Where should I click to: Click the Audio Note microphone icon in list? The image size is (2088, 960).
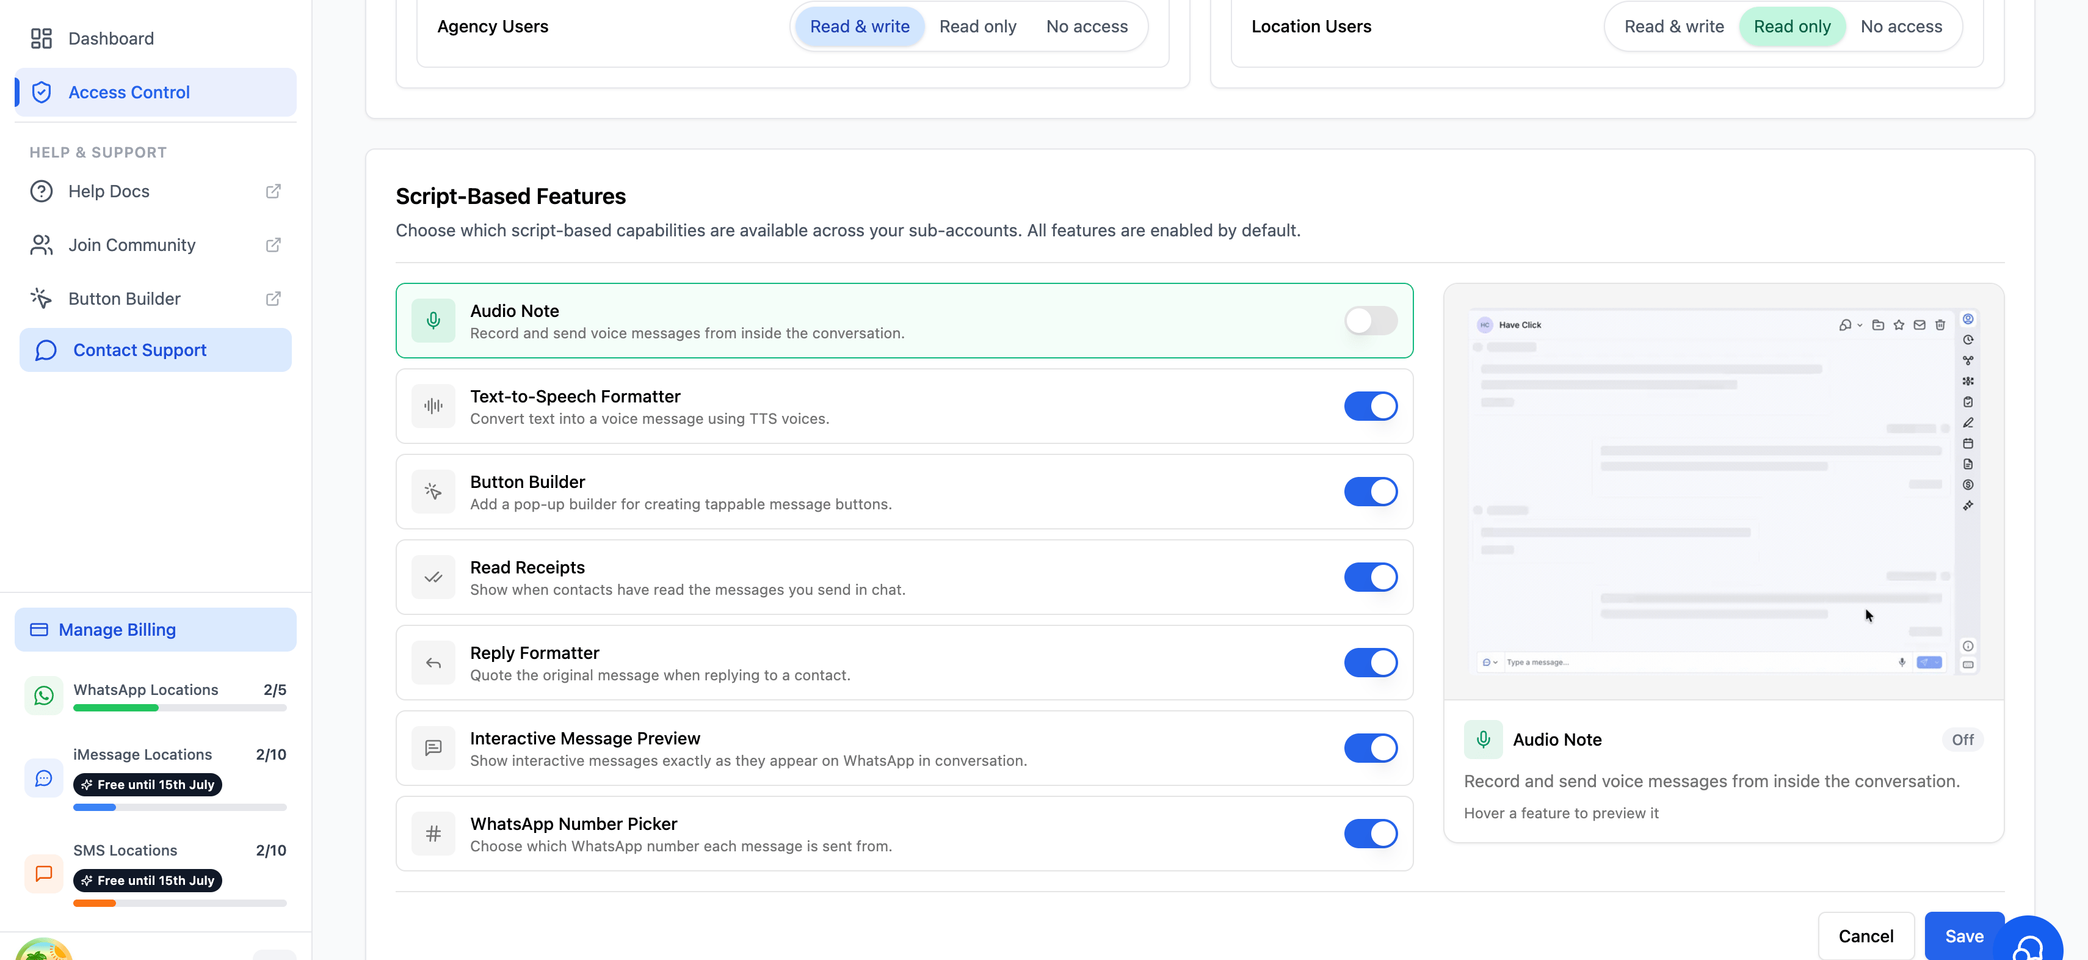[x=433, y=320]
